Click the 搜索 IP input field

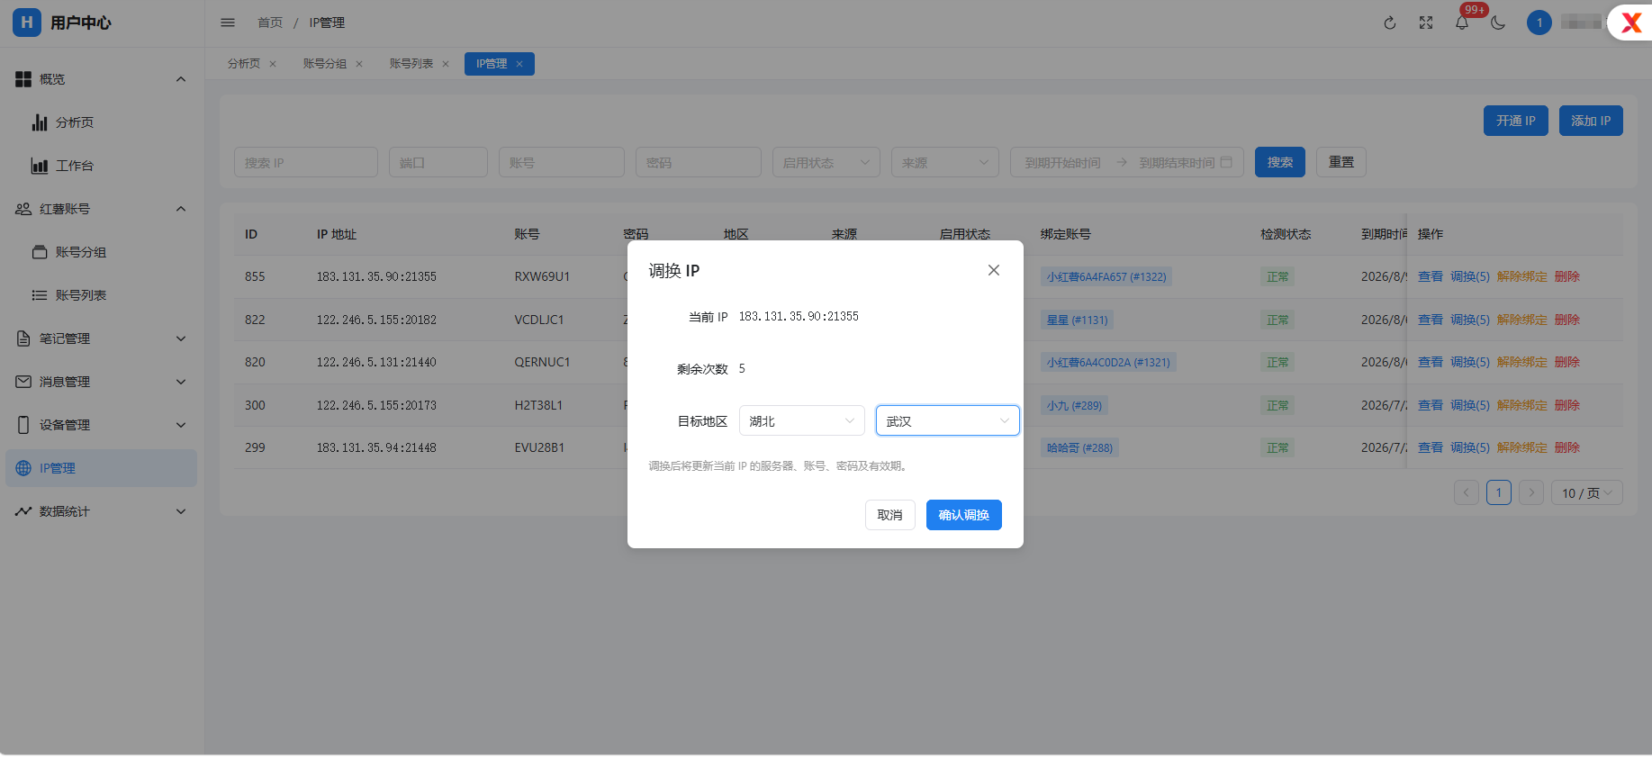click(306, 162)
